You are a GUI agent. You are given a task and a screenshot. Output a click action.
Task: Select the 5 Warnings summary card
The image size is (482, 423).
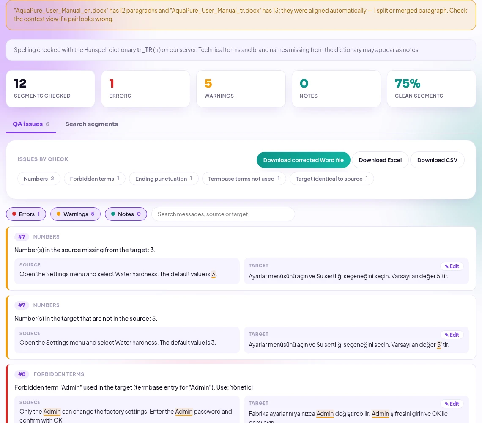(241, 89)
